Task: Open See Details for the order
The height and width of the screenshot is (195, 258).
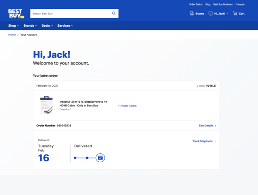Action: pos(208,126)
